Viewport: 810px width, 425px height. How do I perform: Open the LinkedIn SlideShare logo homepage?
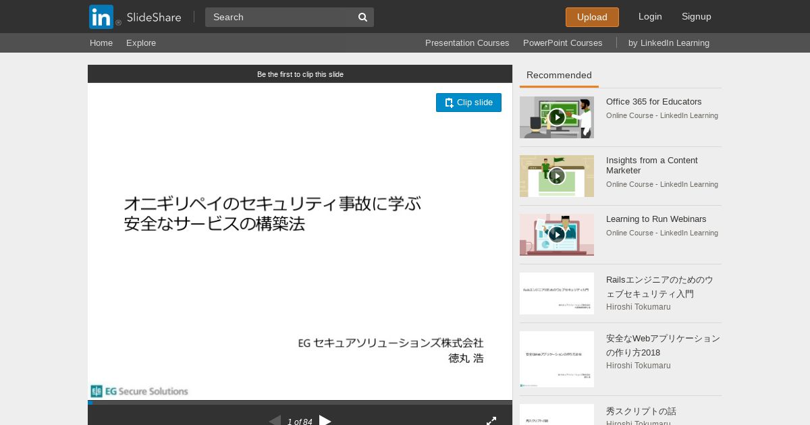(x=135, y=17)
